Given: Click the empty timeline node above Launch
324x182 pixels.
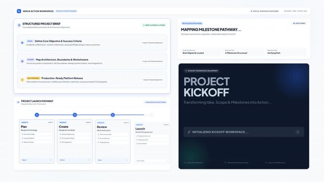Looking at the screenshot, I should pos(152,115).
